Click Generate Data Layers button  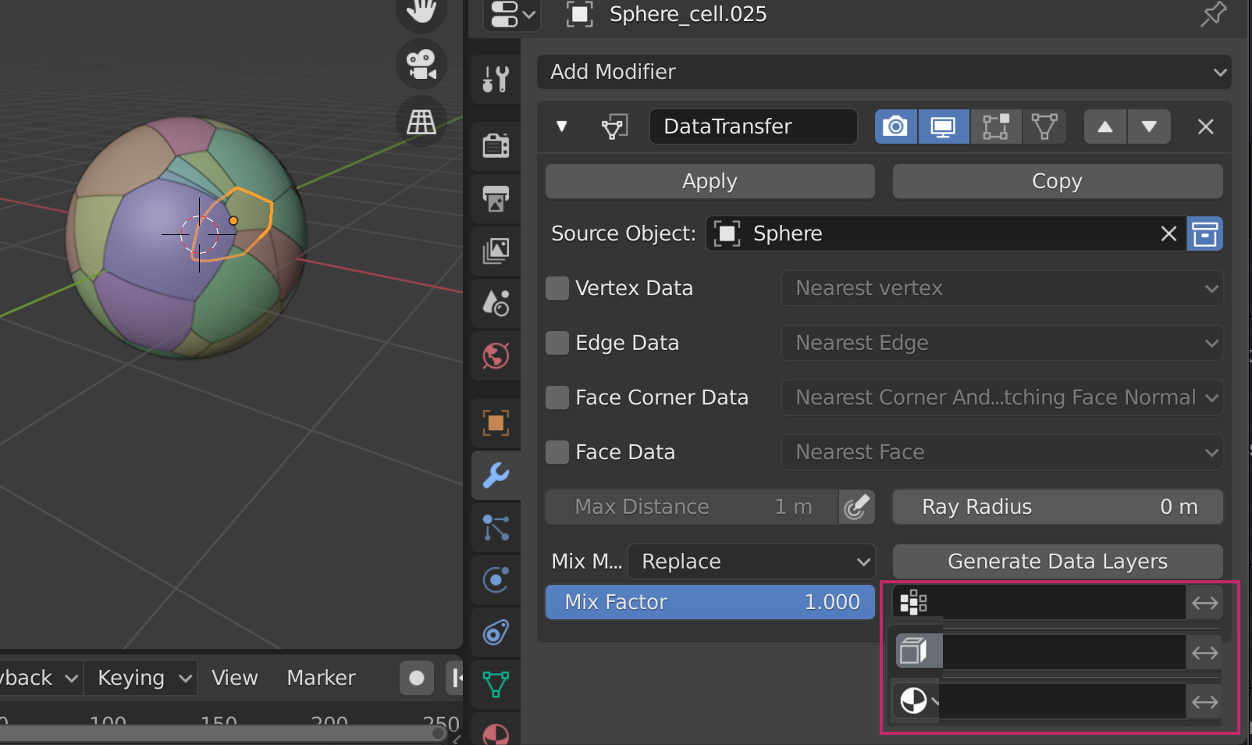[x=1058, y=561]
